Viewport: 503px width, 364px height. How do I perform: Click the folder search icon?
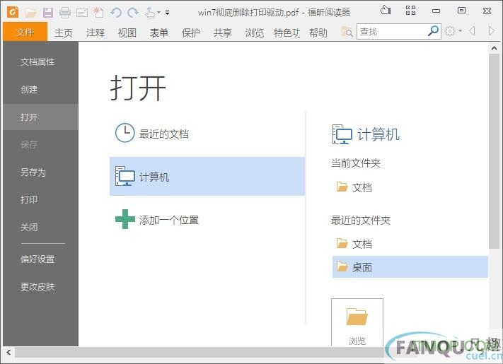click(347, 32)
